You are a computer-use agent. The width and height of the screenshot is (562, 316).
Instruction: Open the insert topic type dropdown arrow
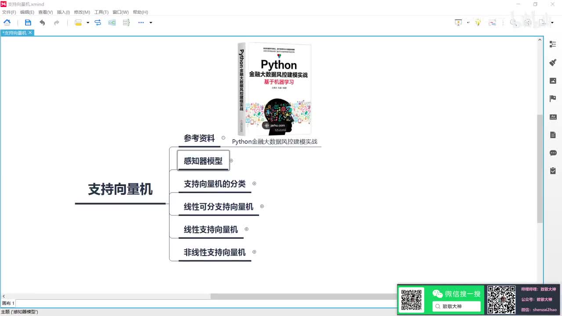pos(88,23)
